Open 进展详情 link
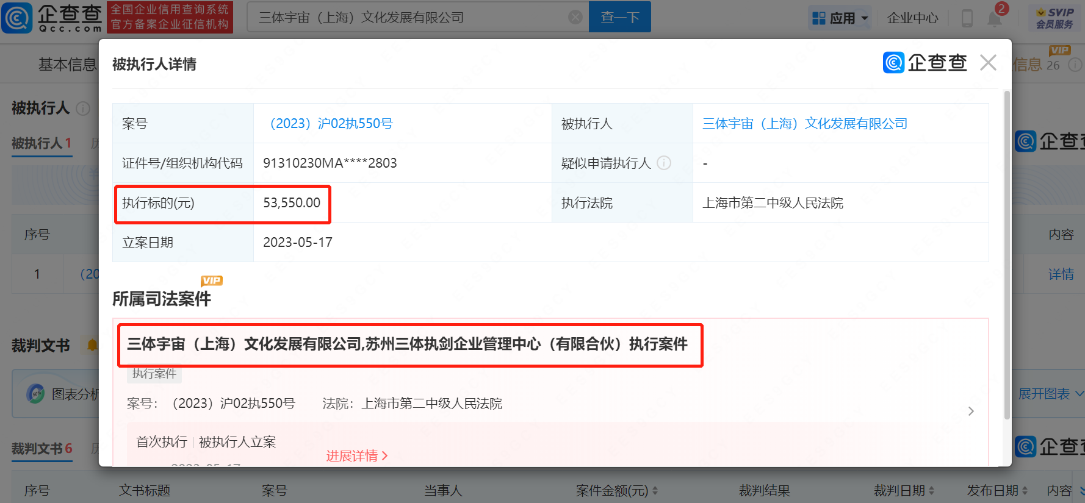The image size is (1085, 503). (357, 456)
